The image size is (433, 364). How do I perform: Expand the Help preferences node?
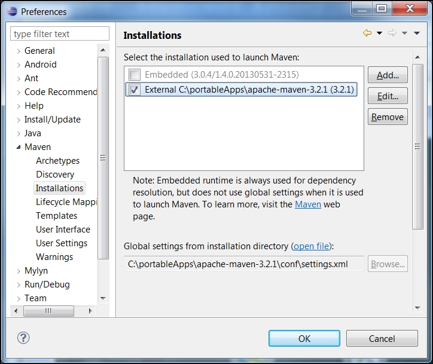point(19,106)
